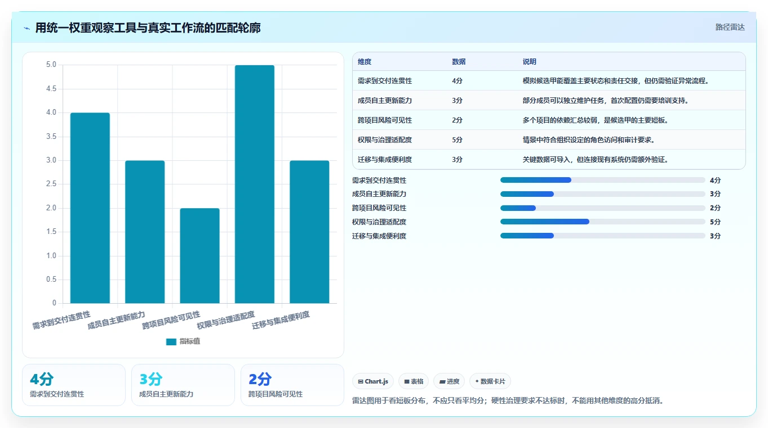Click the 5.0 y-axis label
This screenshot has width=768, height=428.
click(x=51, y=65)
